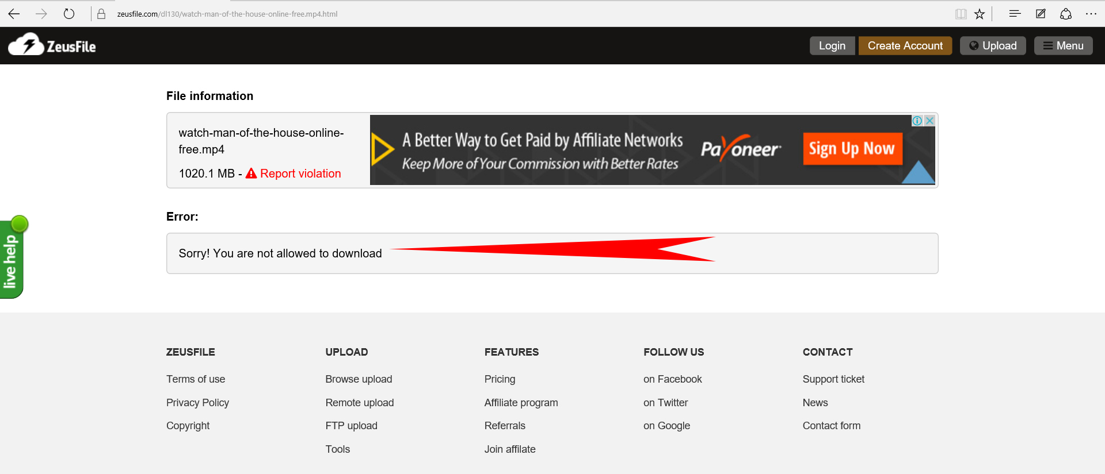
Task: Click the Payoneer ad banner headline
Action: (542, 140)
